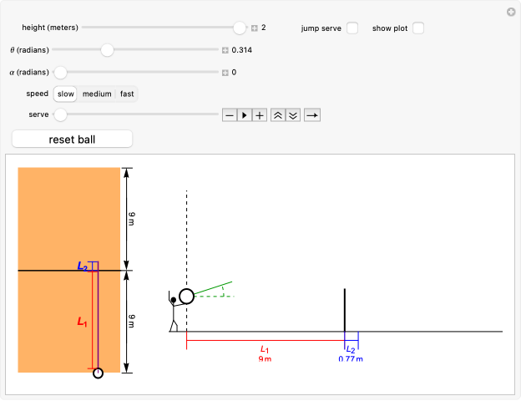Select the medium speed option
Screen dimensions: 521x401
(x=97, y=94)
